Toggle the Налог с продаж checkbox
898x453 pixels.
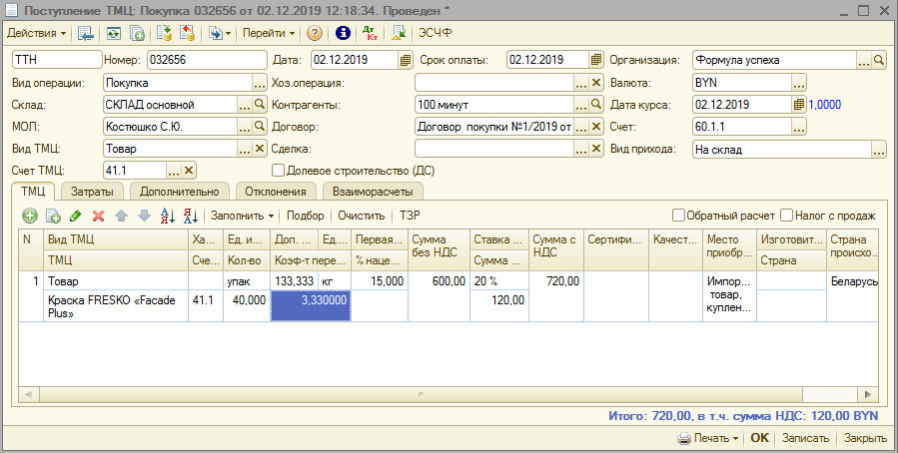787,216
